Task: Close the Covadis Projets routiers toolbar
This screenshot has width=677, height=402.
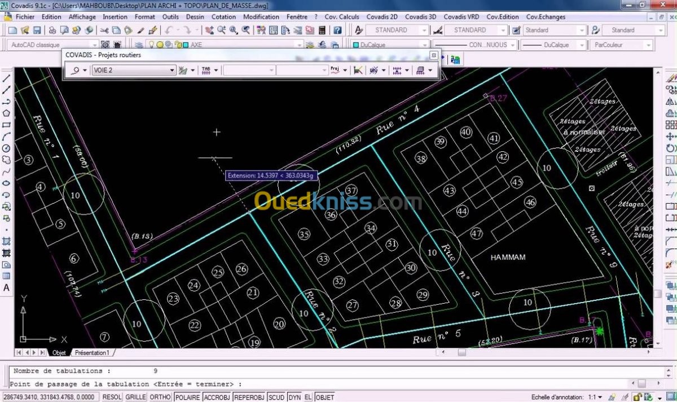Action: tap(433, 55)
